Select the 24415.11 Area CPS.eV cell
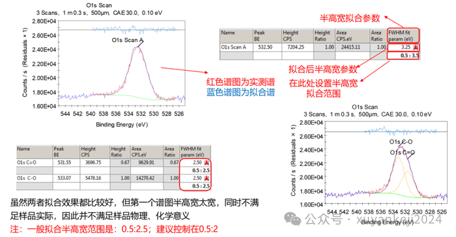Screen dimensions: 456x237 coord(352,47)
